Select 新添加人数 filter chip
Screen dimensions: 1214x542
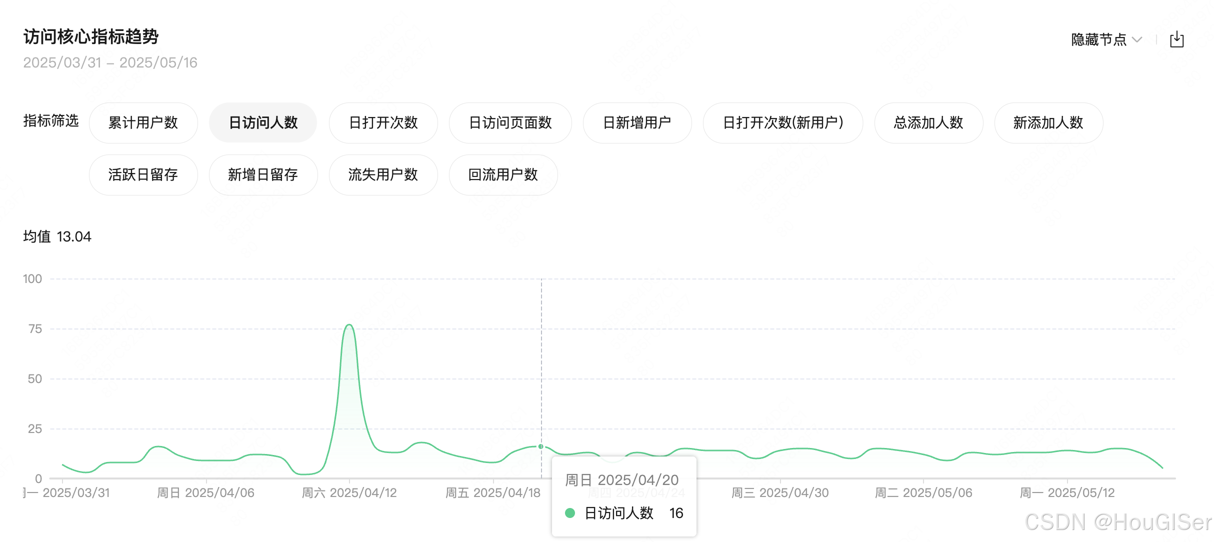click(1048, 123)
